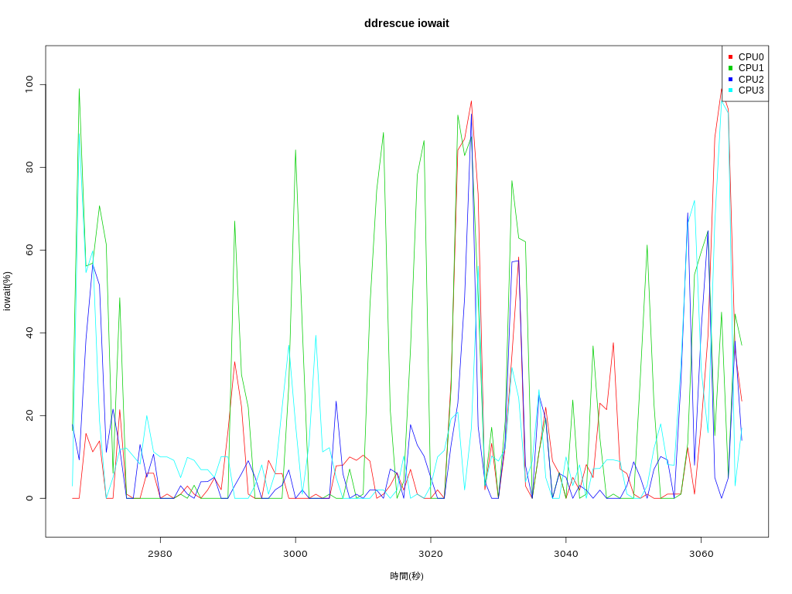Viewport: 792px width, 594px height.
Task: Click the CPU2 legend label
Action: coord(750,80)
